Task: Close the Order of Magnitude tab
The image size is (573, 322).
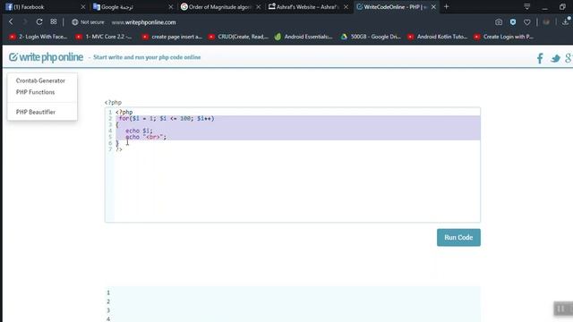Action: [259, 7]
